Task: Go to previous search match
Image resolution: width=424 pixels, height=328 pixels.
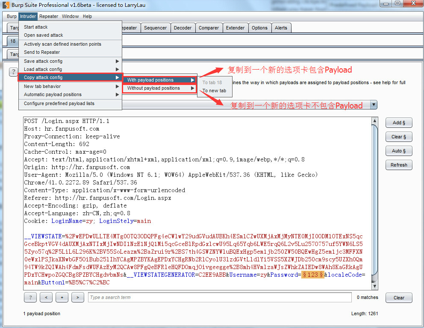Action: 46,298
